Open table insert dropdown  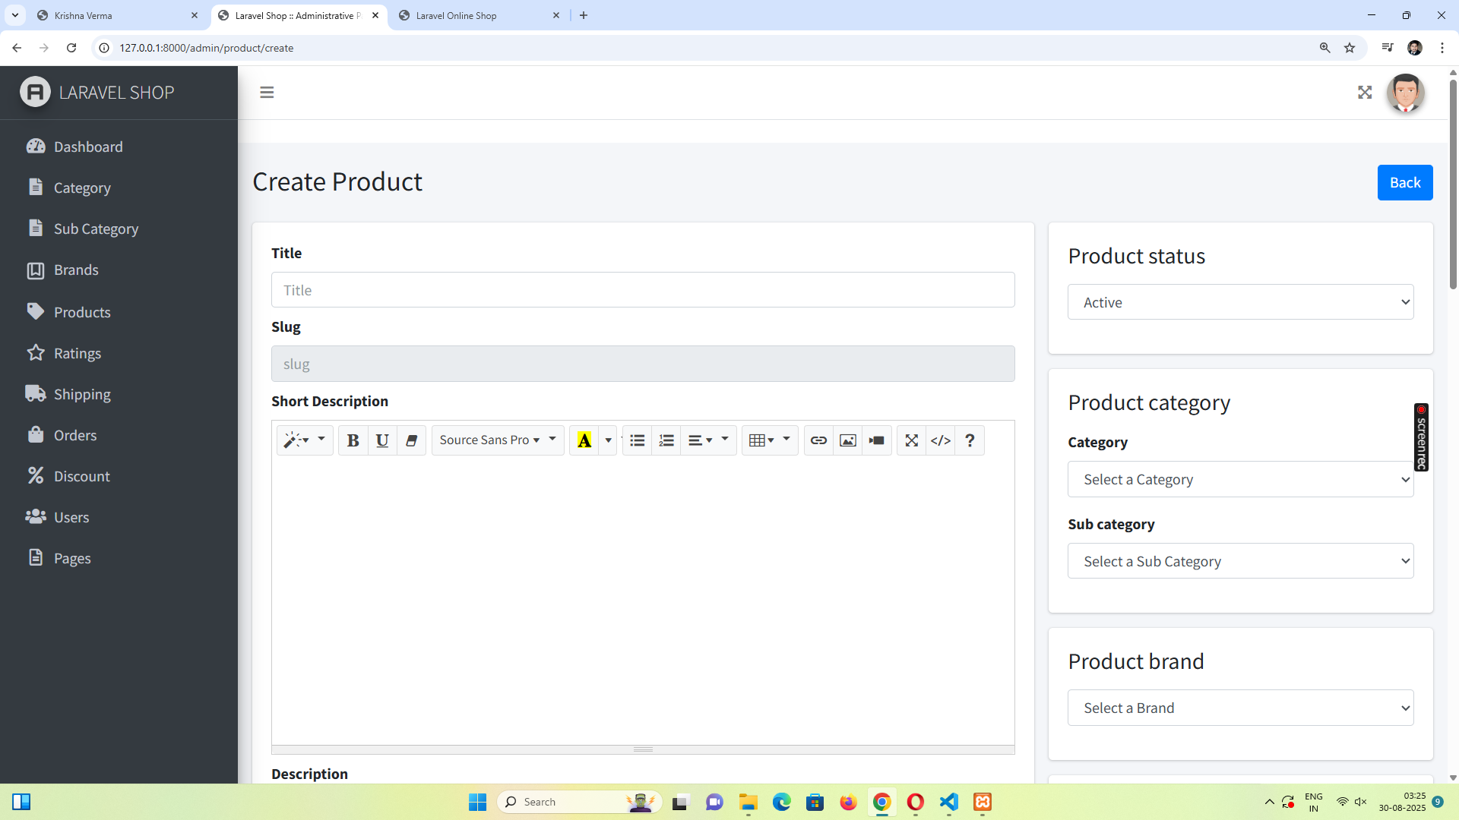coord(770,440)
